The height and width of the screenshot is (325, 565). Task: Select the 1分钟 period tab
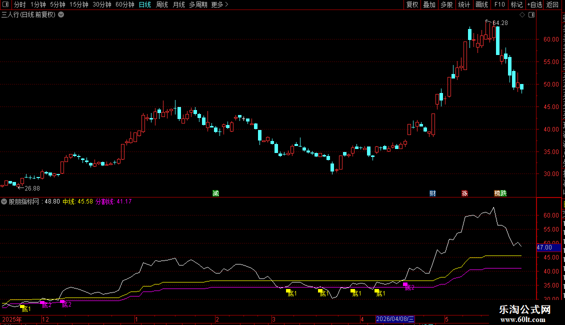[x=38, y=4]
